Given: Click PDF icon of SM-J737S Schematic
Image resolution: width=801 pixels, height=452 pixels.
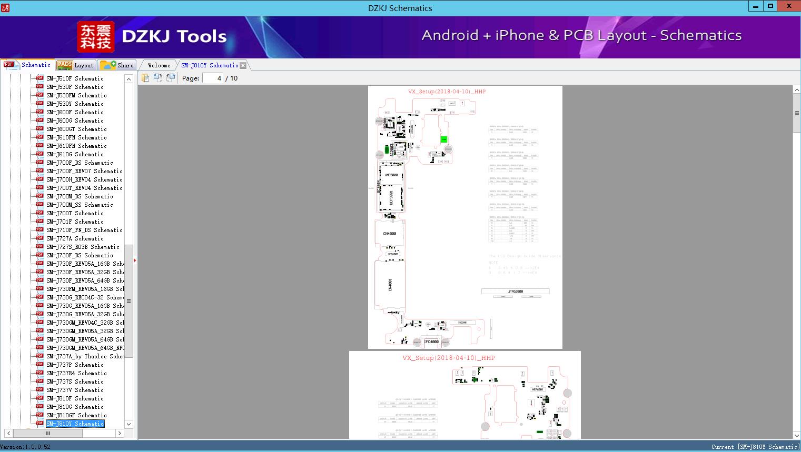Looking at the screenshot, I should [39, 381].
